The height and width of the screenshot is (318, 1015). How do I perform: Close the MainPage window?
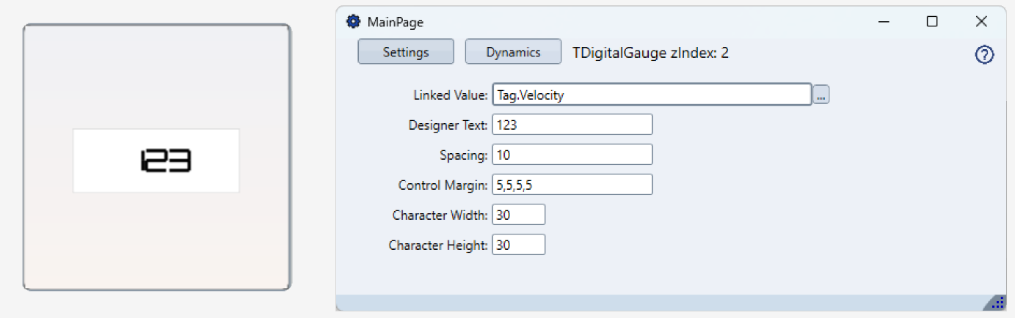(981, 22)
